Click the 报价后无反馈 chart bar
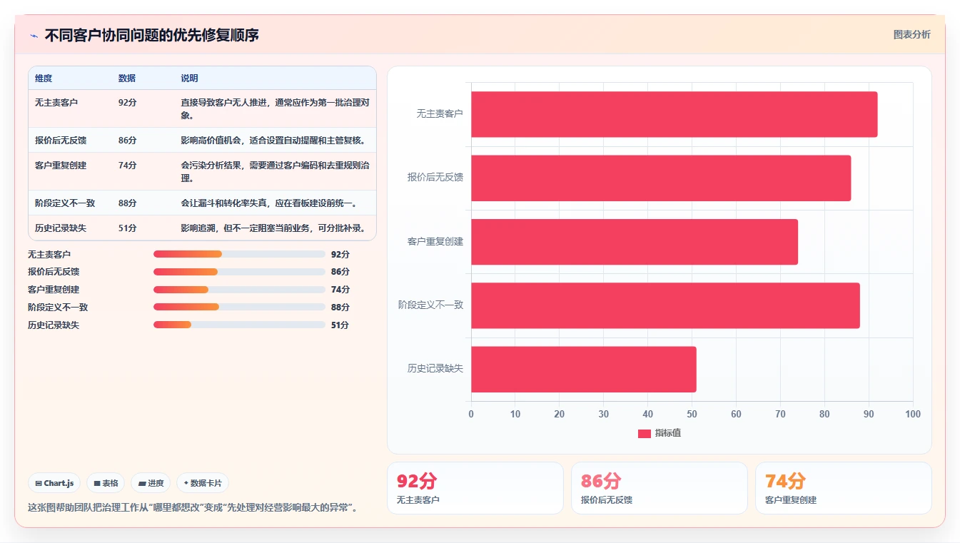The height and width of the screenshot is (543, 960). tap(661, 178)
